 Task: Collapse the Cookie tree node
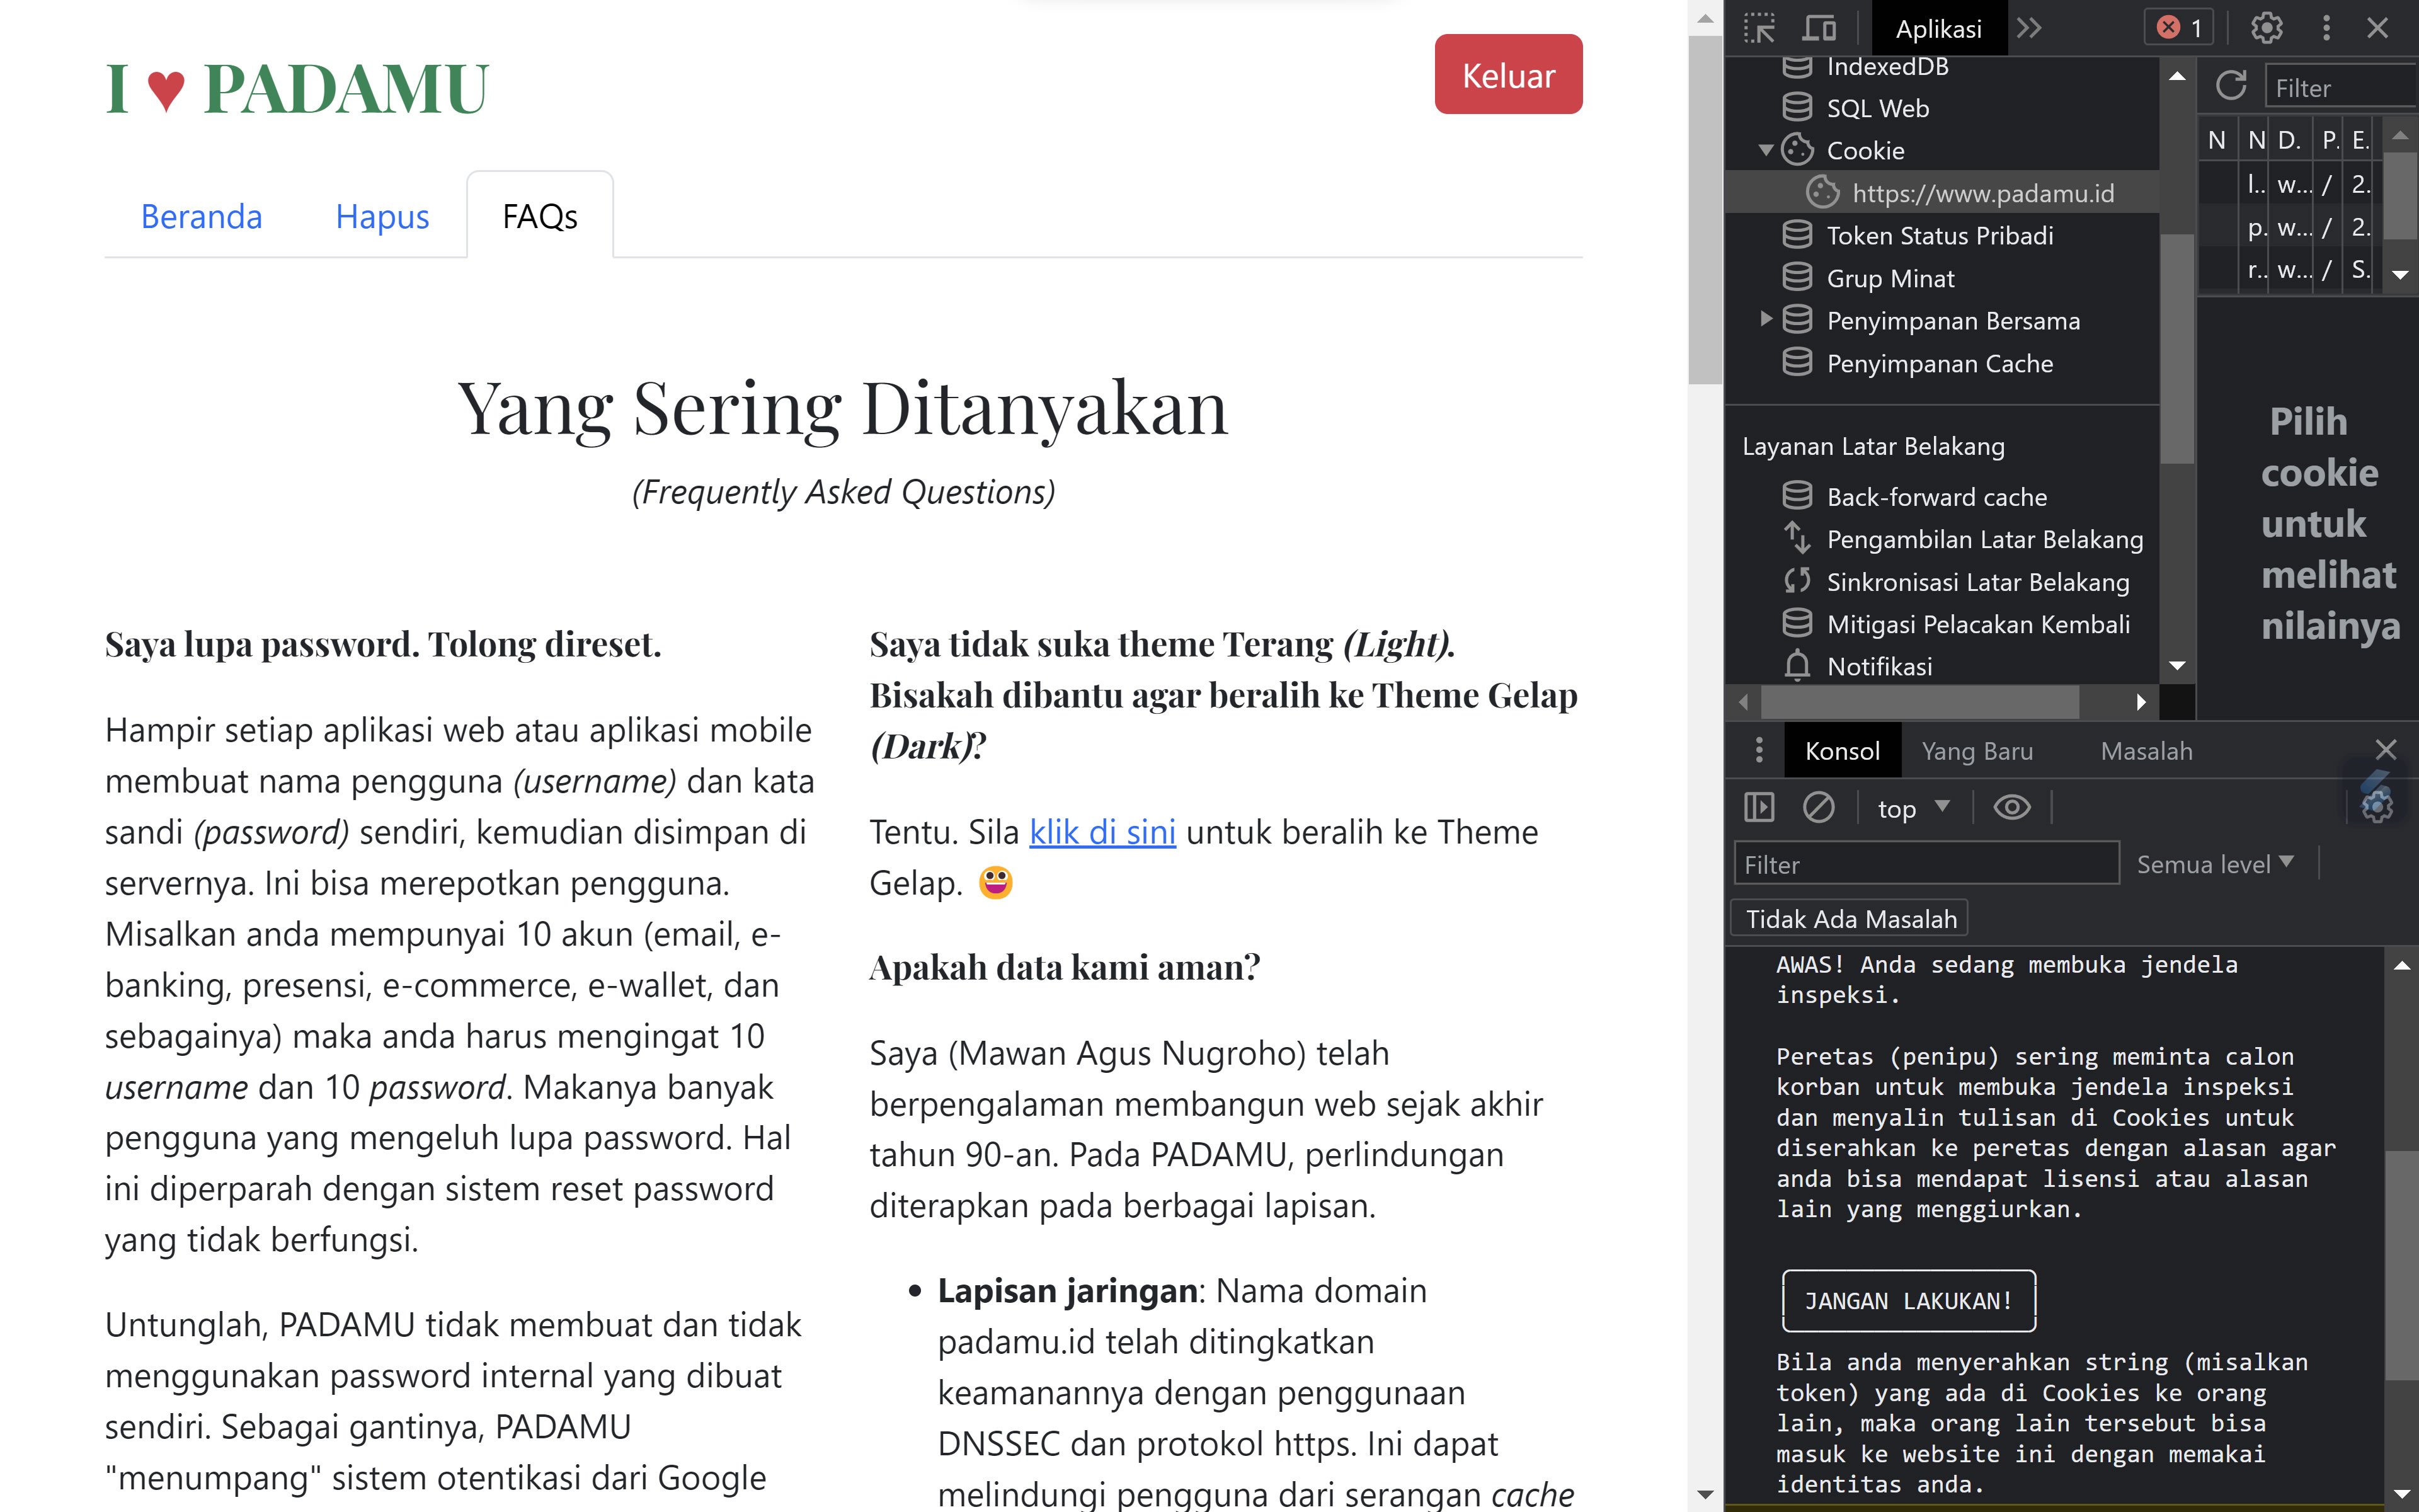tap(1765, 150)
